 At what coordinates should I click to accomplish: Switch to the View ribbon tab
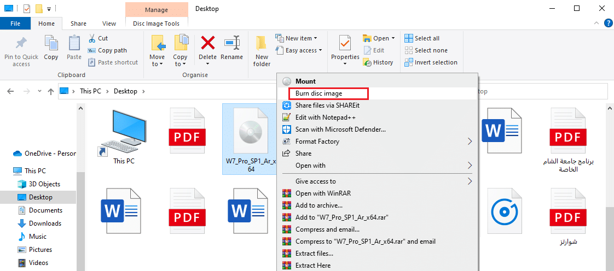109,23
